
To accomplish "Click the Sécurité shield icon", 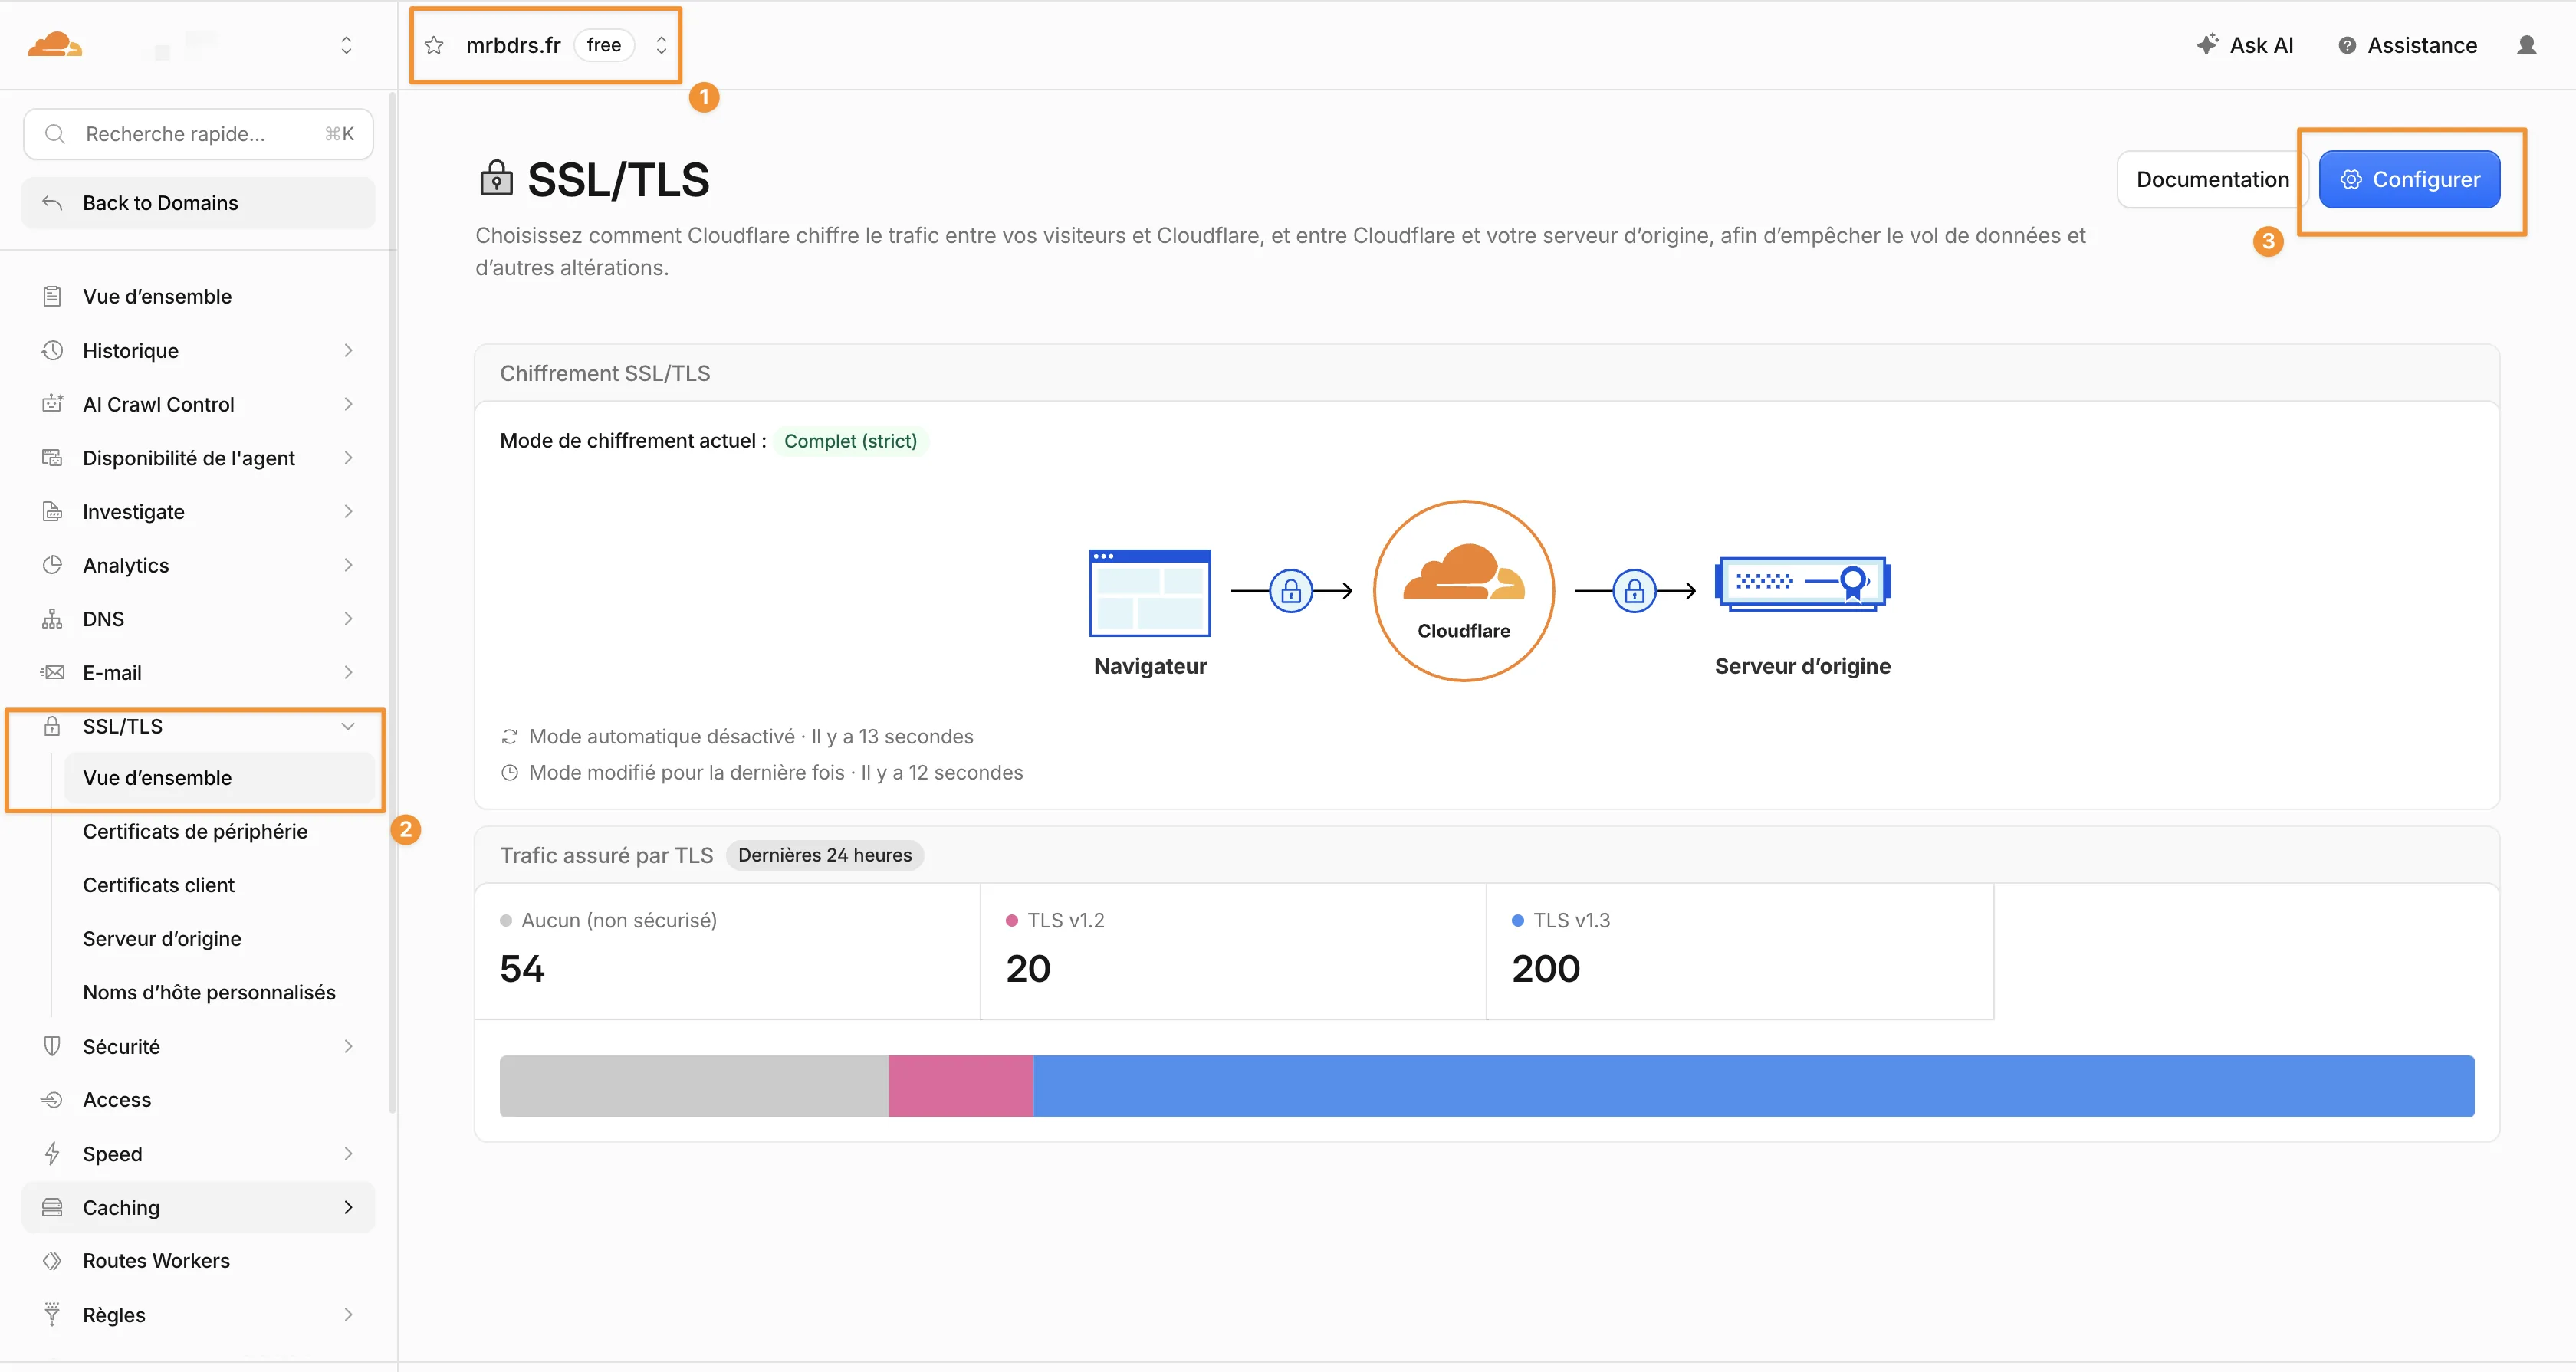I will pyautogui.click(x=52, y=1047).
